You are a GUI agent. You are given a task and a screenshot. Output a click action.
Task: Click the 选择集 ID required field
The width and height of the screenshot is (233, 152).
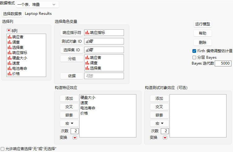pyautogui.click(x=104, y=50)
